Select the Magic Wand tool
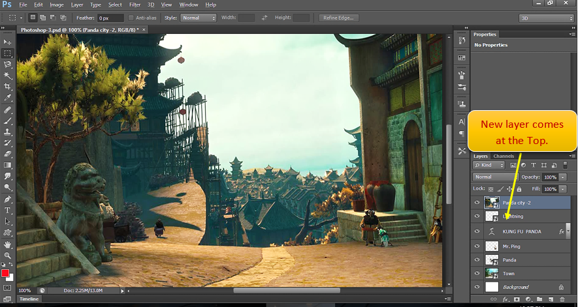Viewport: 578px width, 307px height. click(7, 76)
